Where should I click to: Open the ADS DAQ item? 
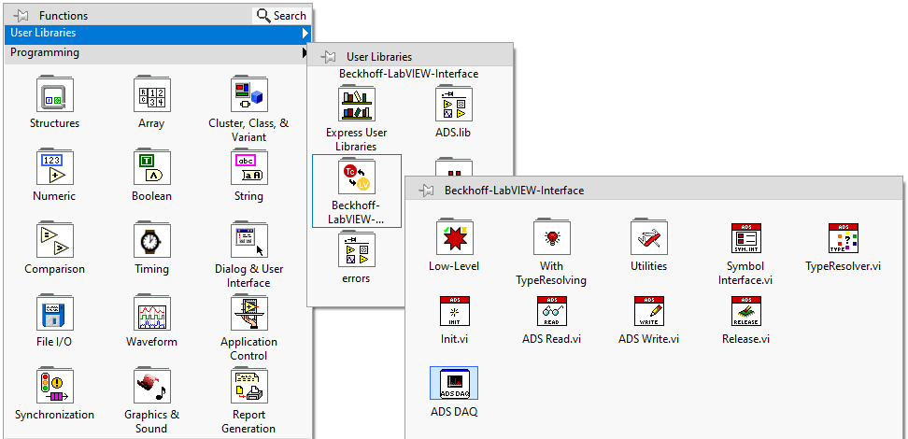(454, 385)
